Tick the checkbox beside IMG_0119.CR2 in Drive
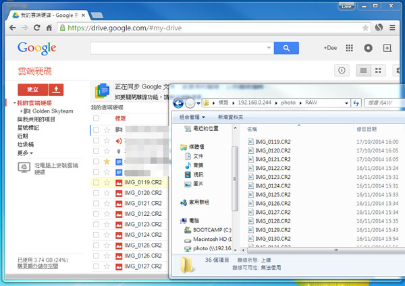This screenshot has width=405, height=286. [96, 183]
